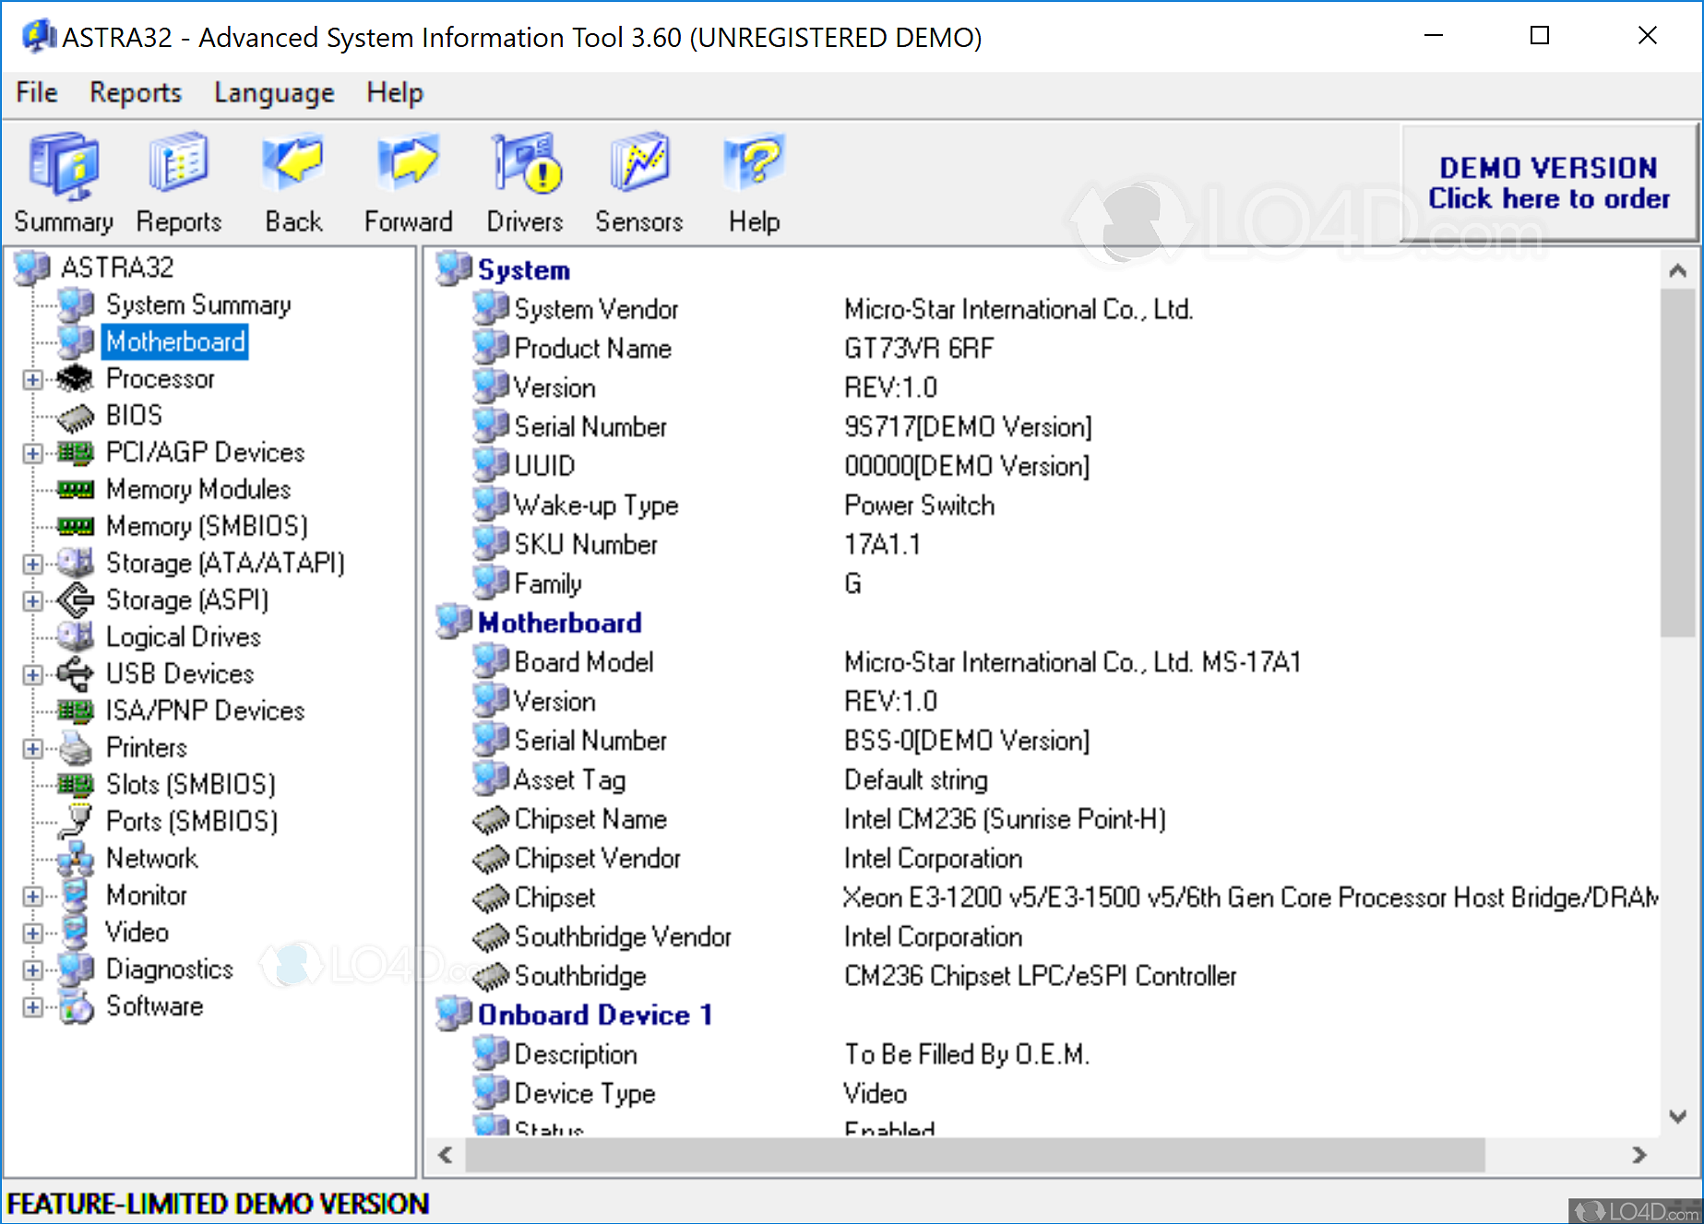Expand the Software tree node
Viewport: 1704px width, 1224px height.
coord(32,1006)
